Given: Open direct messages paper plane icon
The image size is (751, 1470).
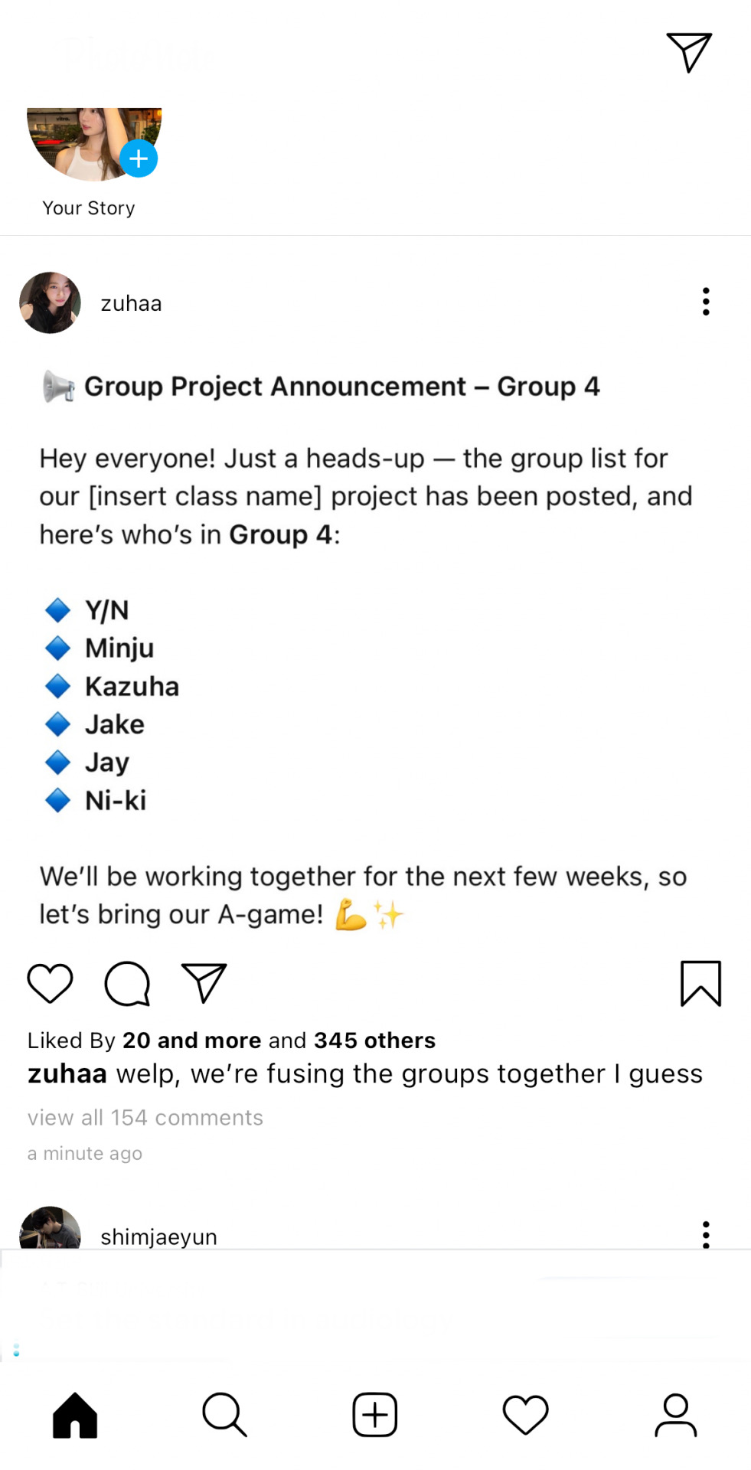Looking at the screenshot, I should (689, 52).
